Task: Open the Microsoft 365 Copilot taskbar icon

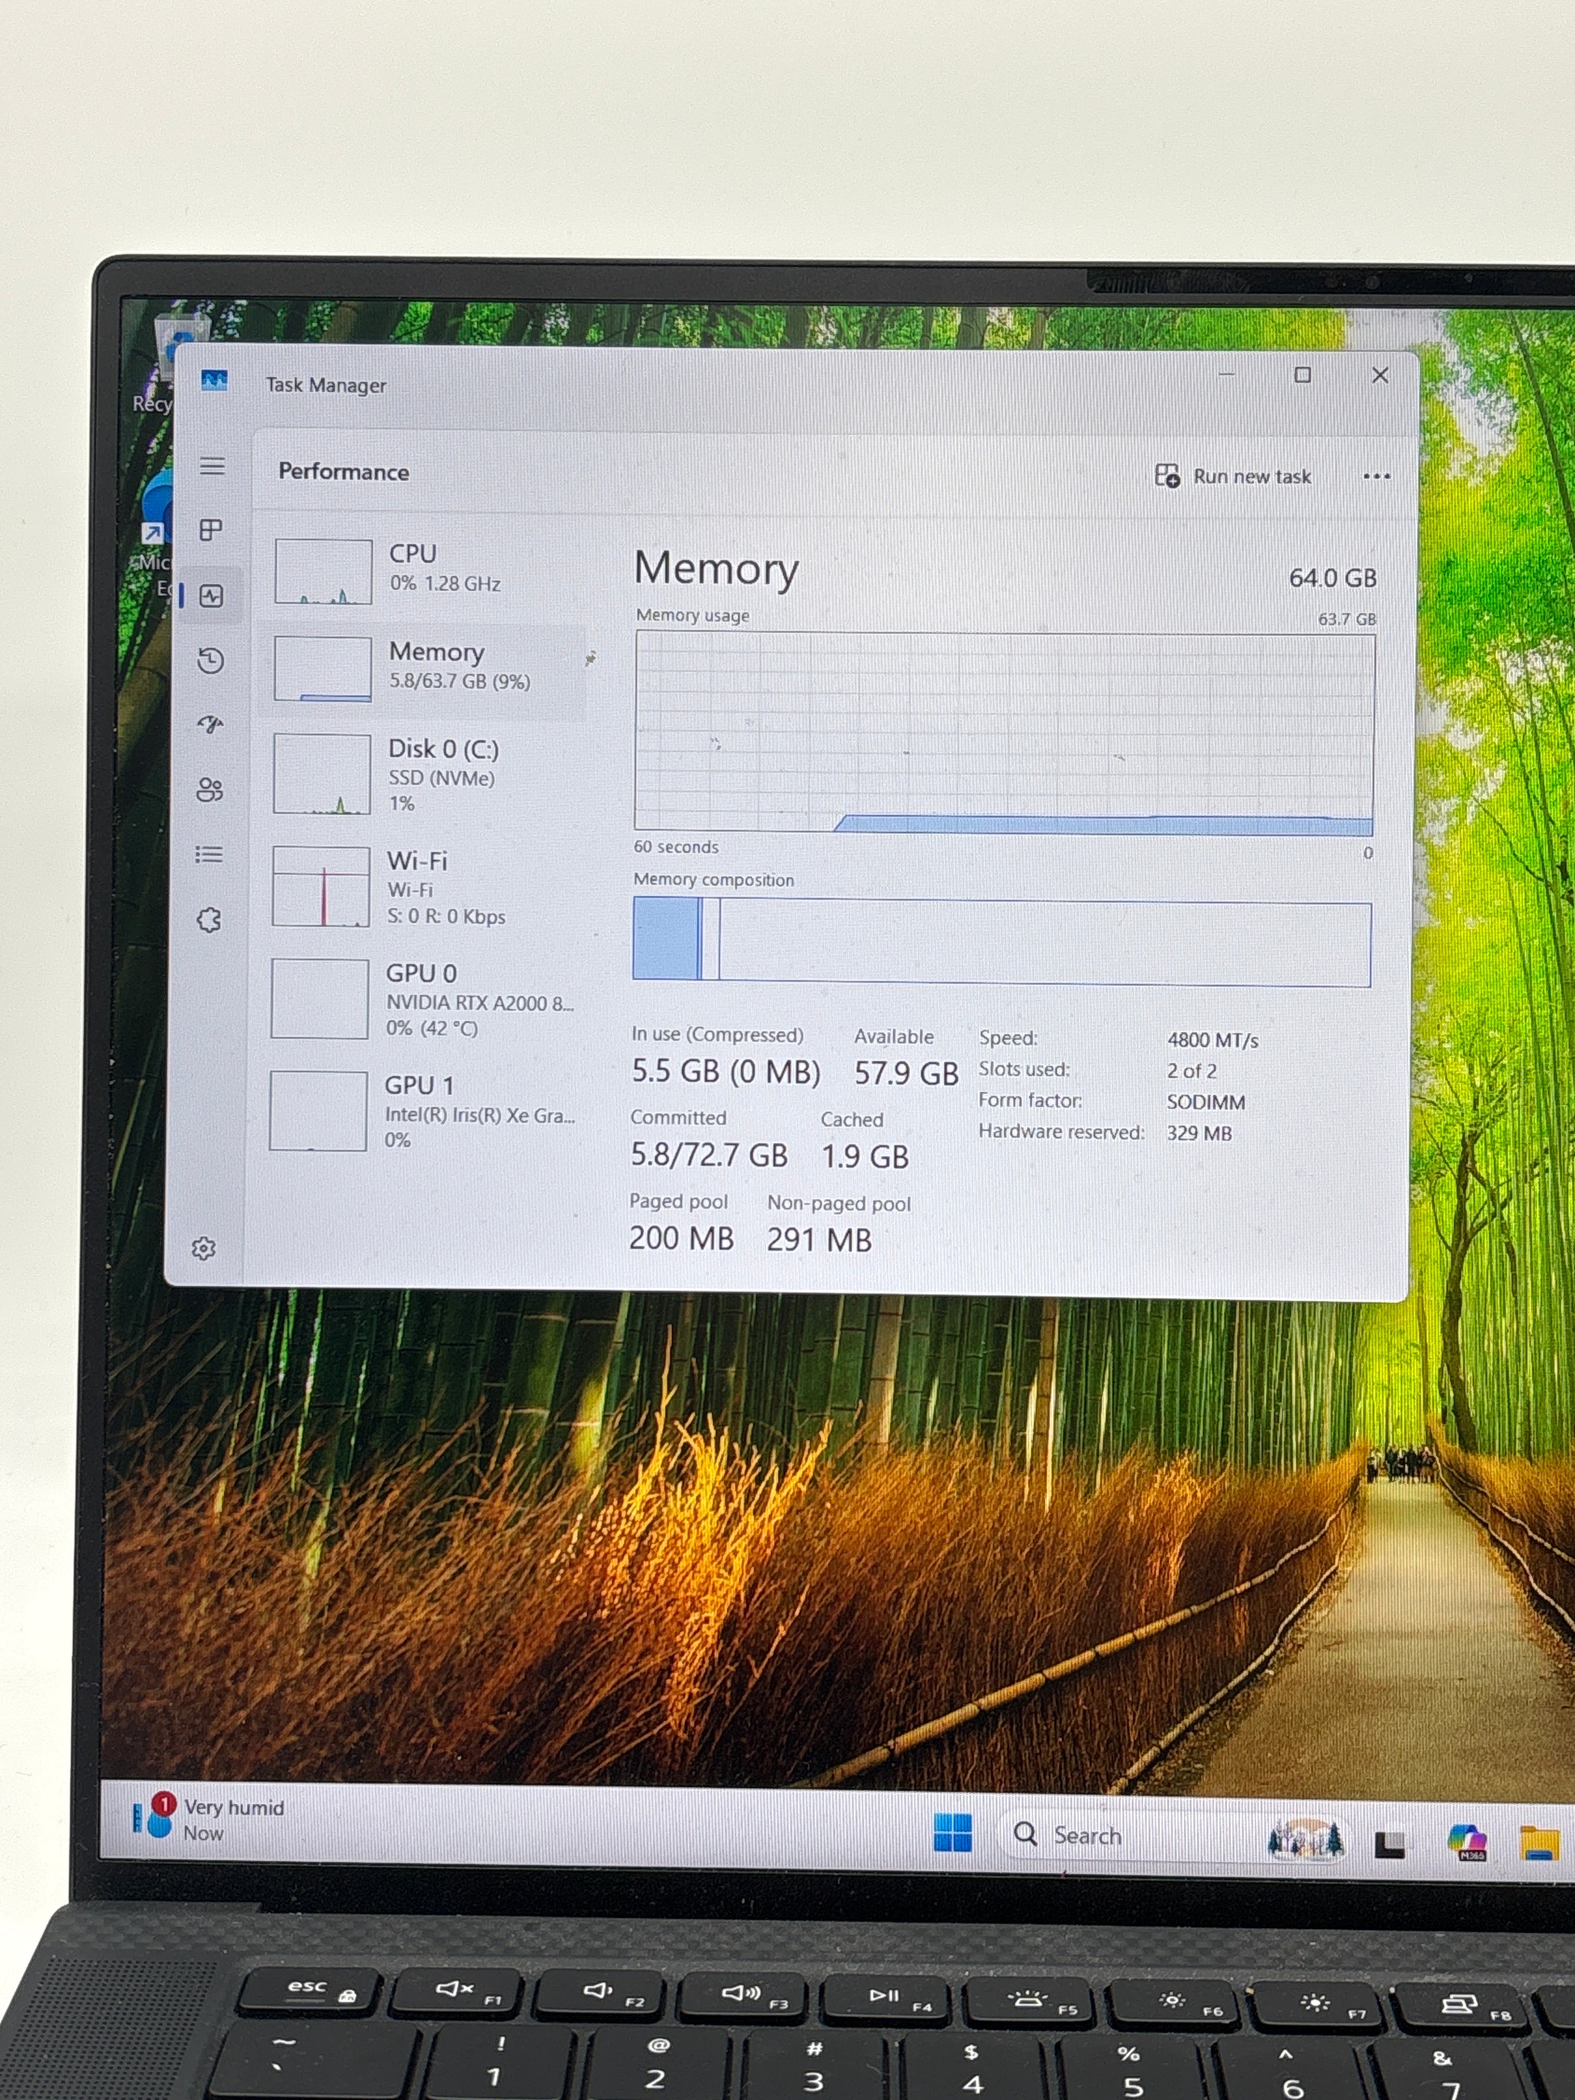Action: click(x=1467, y=1842)
